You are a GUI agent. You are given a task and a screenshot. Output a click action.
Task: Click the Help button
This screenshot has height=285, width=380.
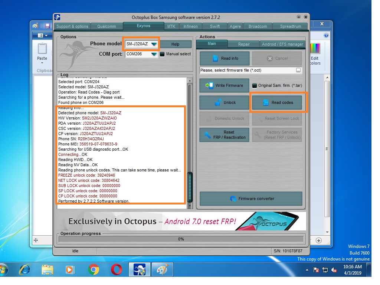click(x=175, y=44)
